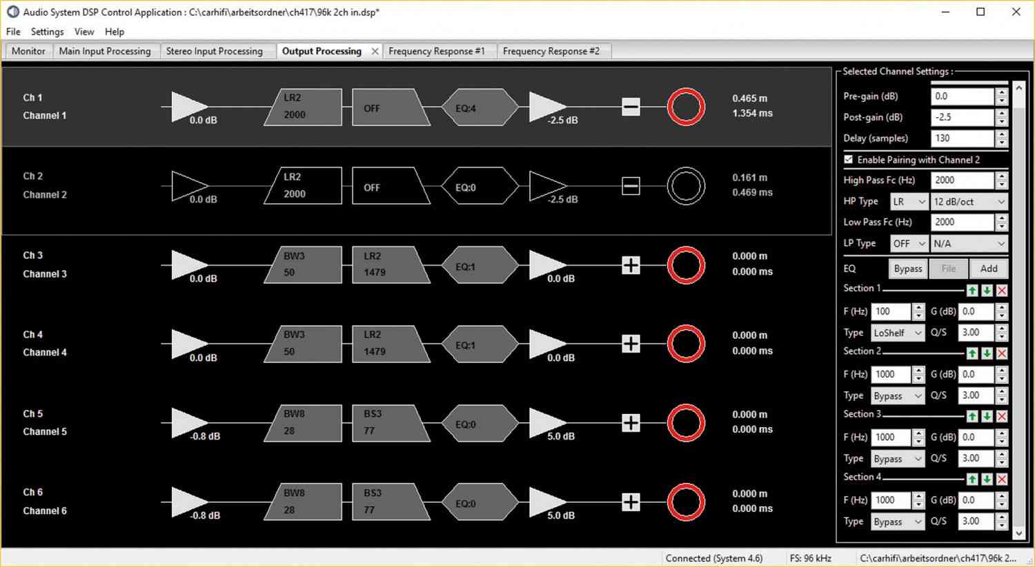Open Section 2 Type Bypass dropdown
Viewport: 1035px width, 567px height.
pyautogui.click(x=897, y=395)
